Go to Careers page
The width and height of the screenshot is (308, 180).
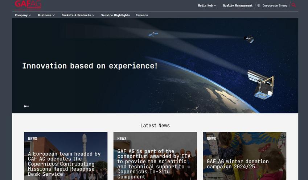pyautogui.click(x=141, y=15)
